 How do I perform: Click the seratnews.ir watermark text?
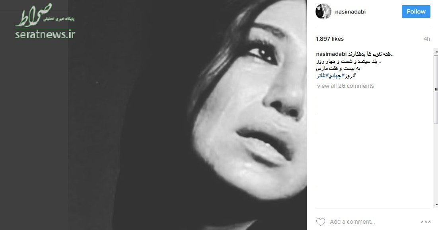pyautogui.click(x=45, y=34)
